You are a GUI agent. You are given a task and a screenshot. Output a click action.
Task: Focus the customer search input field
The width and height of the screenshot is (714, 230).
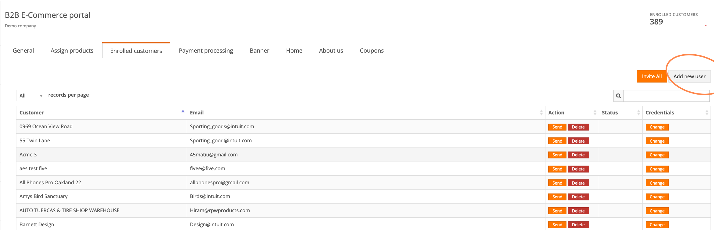pos(666,96)
